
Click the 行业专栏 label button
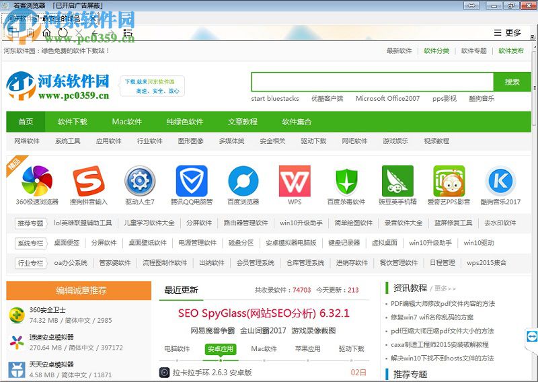tap(30, 263)
